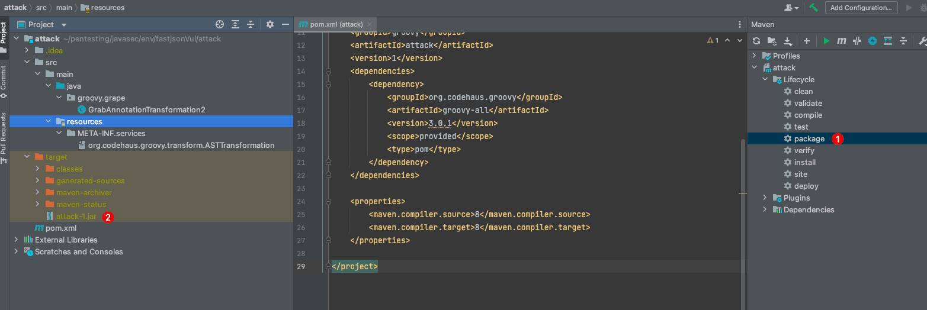
Task: Select Scratches and Consoles
Action: tap(79, 251)
